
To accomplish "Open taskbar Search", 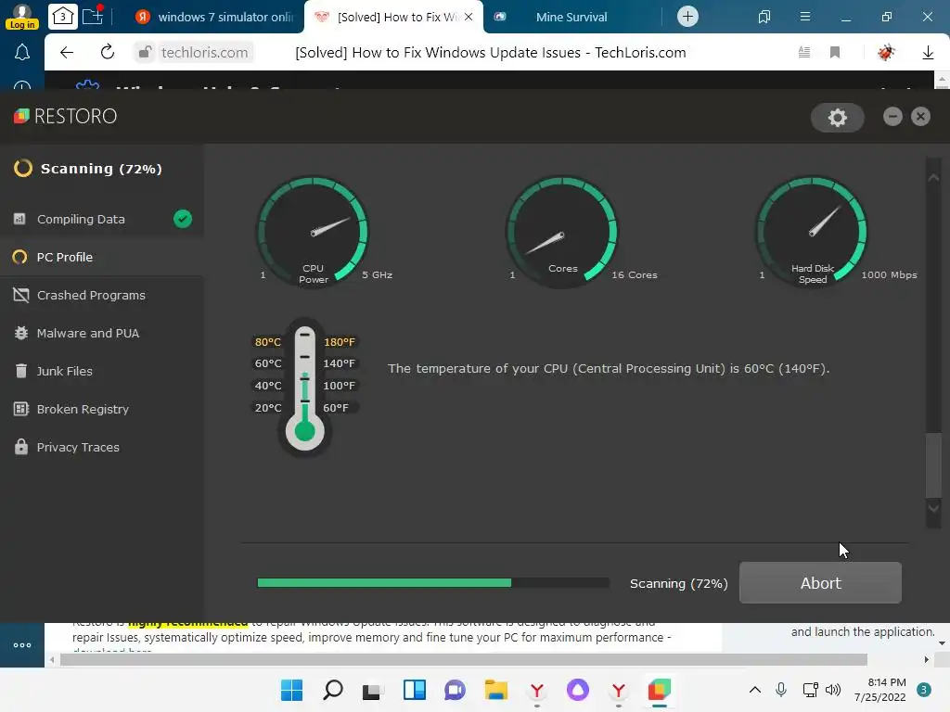I will 333,690.
